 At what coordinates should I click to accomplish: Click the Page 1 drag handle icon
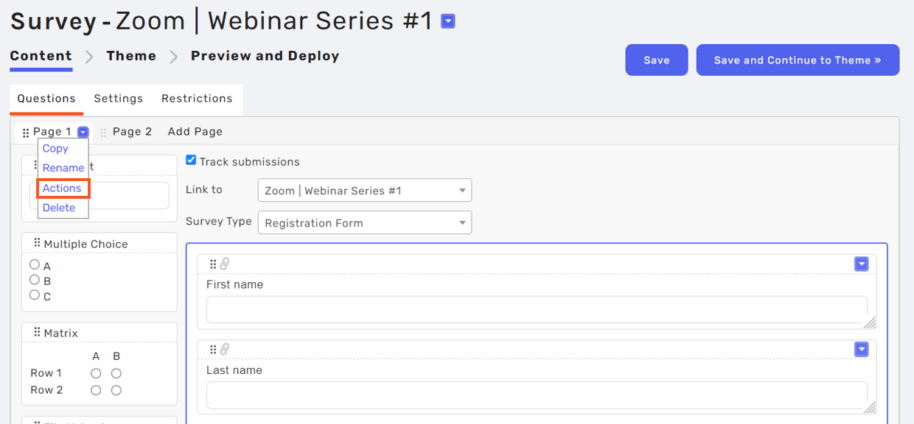[26, 133]
